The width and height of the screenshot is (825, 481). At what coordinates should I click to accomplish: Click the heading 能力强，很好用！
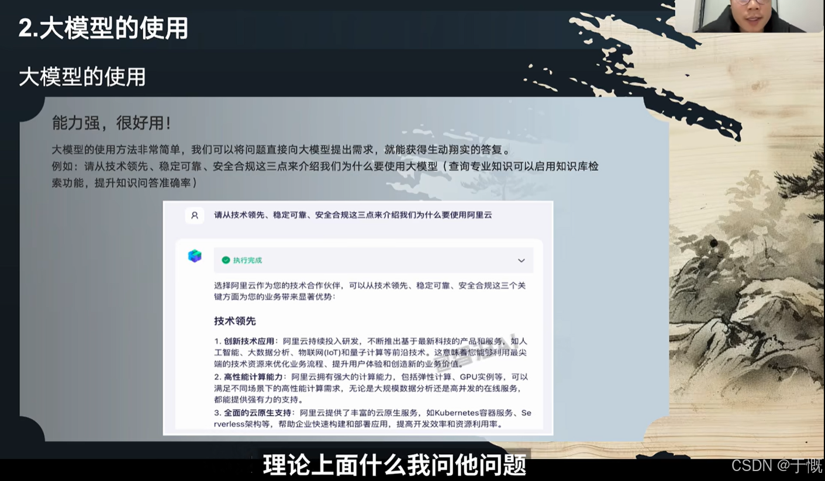112,123
